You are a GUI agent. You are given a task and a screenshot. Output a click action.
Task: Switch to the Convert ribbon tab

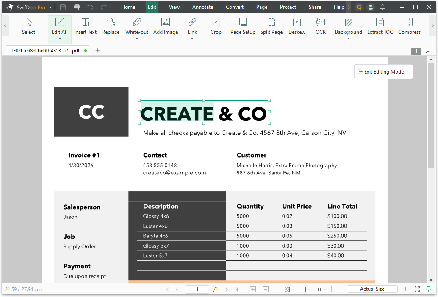pos(235,7)
